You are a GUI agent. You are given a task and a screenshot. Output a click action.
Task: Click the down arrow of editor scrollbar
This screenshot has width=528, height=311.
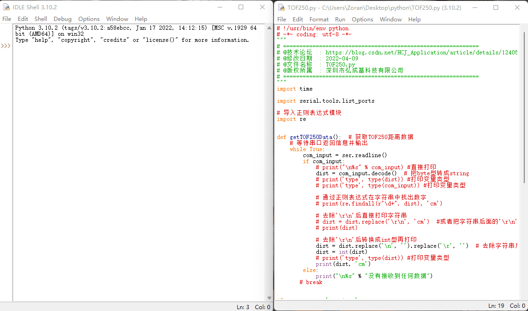[x=525, y=298]
